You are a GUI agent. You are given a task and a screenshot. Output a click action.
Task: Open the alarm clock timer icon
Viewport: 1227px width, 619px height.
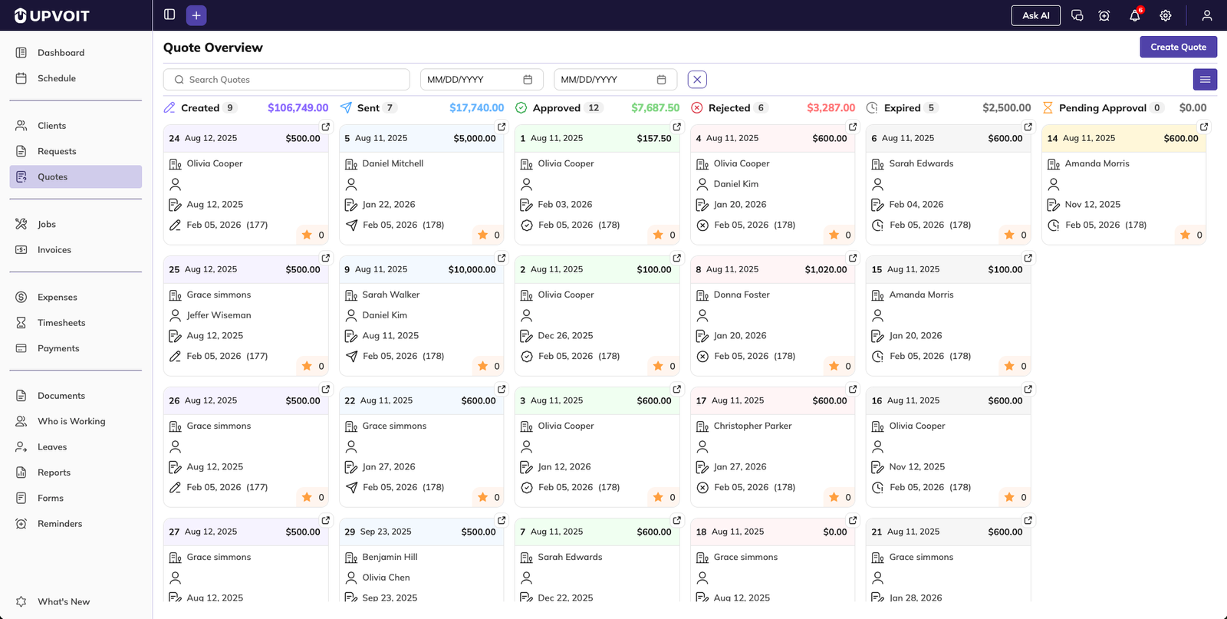click(1104, 15)
